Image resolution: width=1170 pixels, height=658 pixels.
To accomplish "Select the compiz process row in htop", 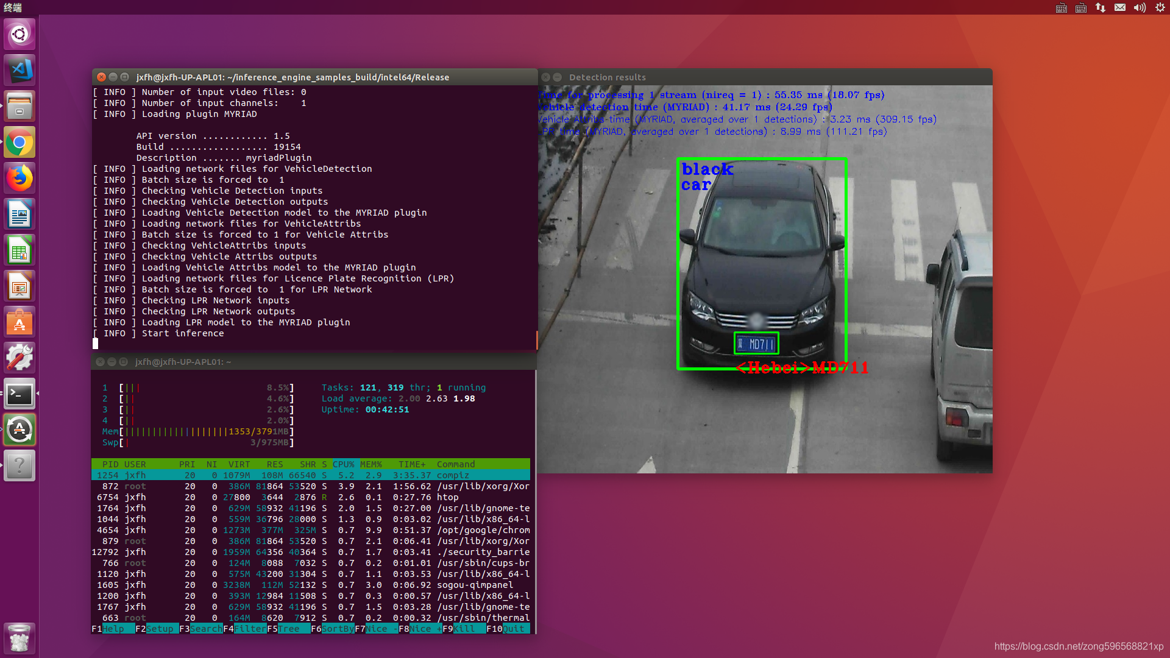I will tap(311, 475).
